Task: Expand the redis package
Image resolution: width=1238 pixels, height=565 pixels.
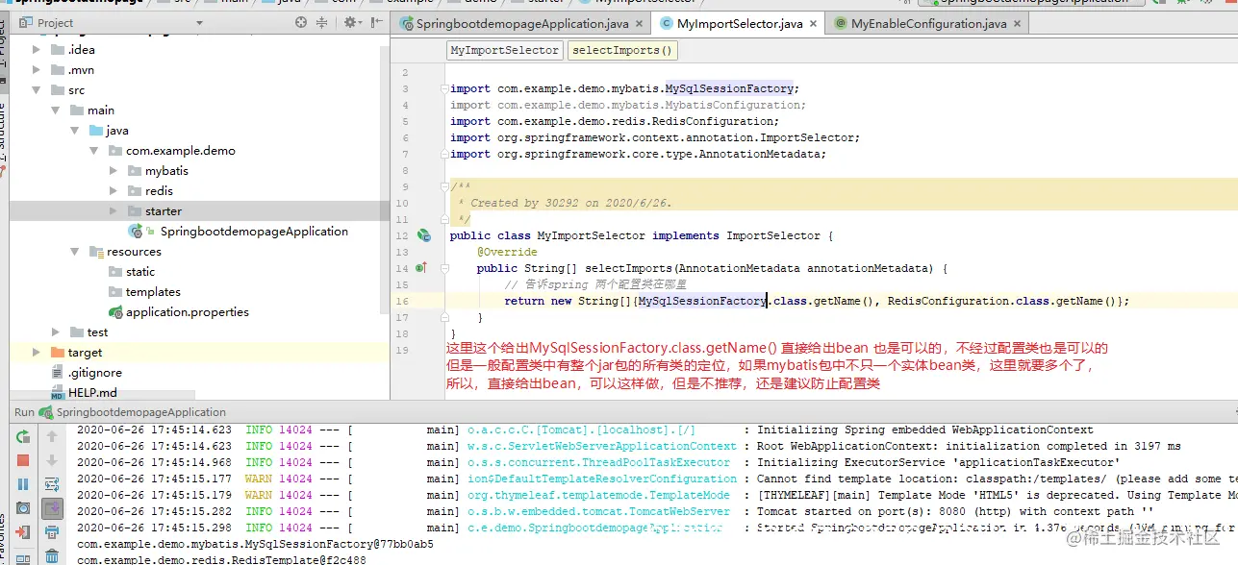Action: [114, 190]
